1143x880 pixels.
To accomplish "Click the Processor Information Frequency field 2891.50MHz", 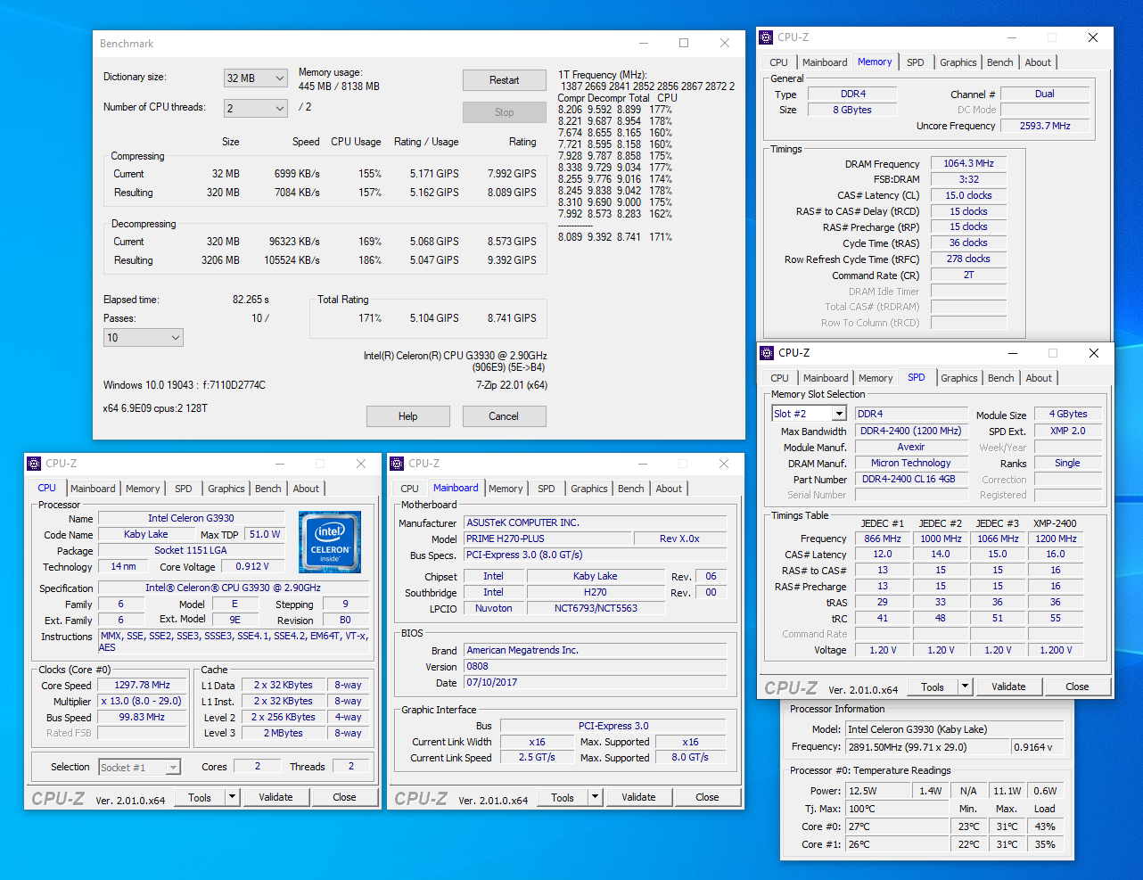I will 927,747.
